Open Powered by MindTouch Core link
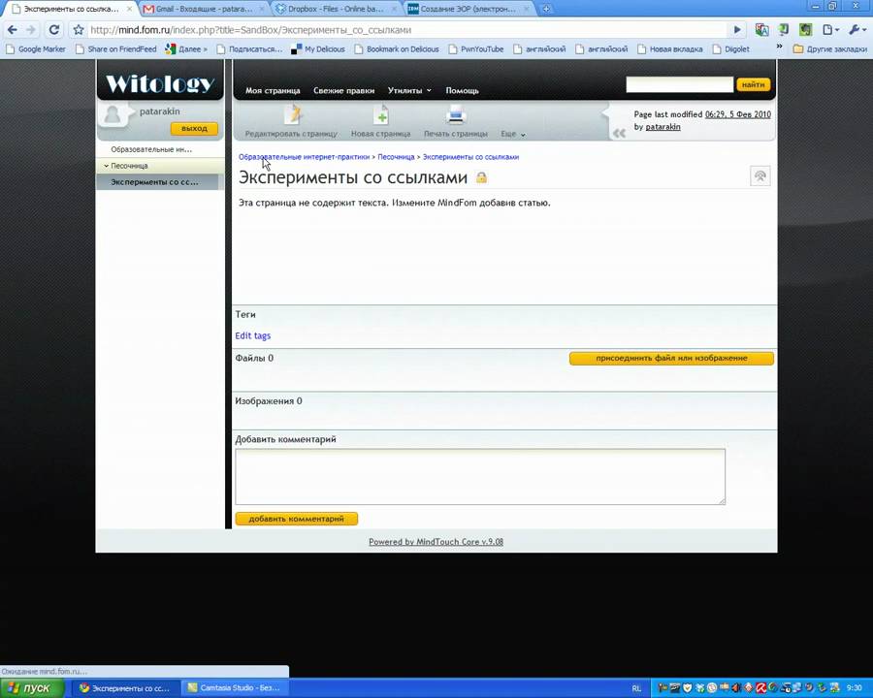The image size is (873, 698). 436,542
